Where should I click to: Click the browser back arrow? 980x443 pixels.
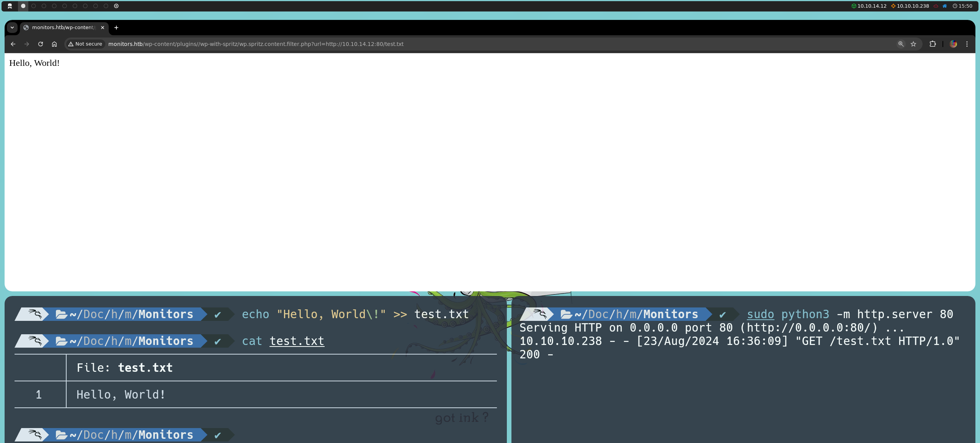[x=13, y=44]
